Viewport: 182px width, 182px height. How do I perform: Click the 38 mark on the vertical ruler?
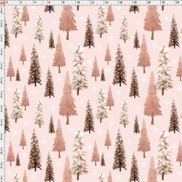click(2, 152)
